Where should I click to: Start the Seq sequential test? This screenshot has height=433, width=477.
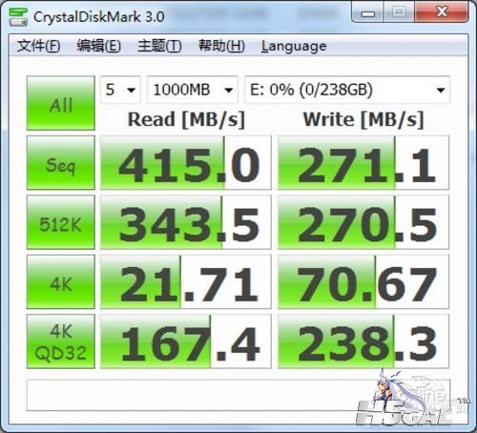pos(61,163)
